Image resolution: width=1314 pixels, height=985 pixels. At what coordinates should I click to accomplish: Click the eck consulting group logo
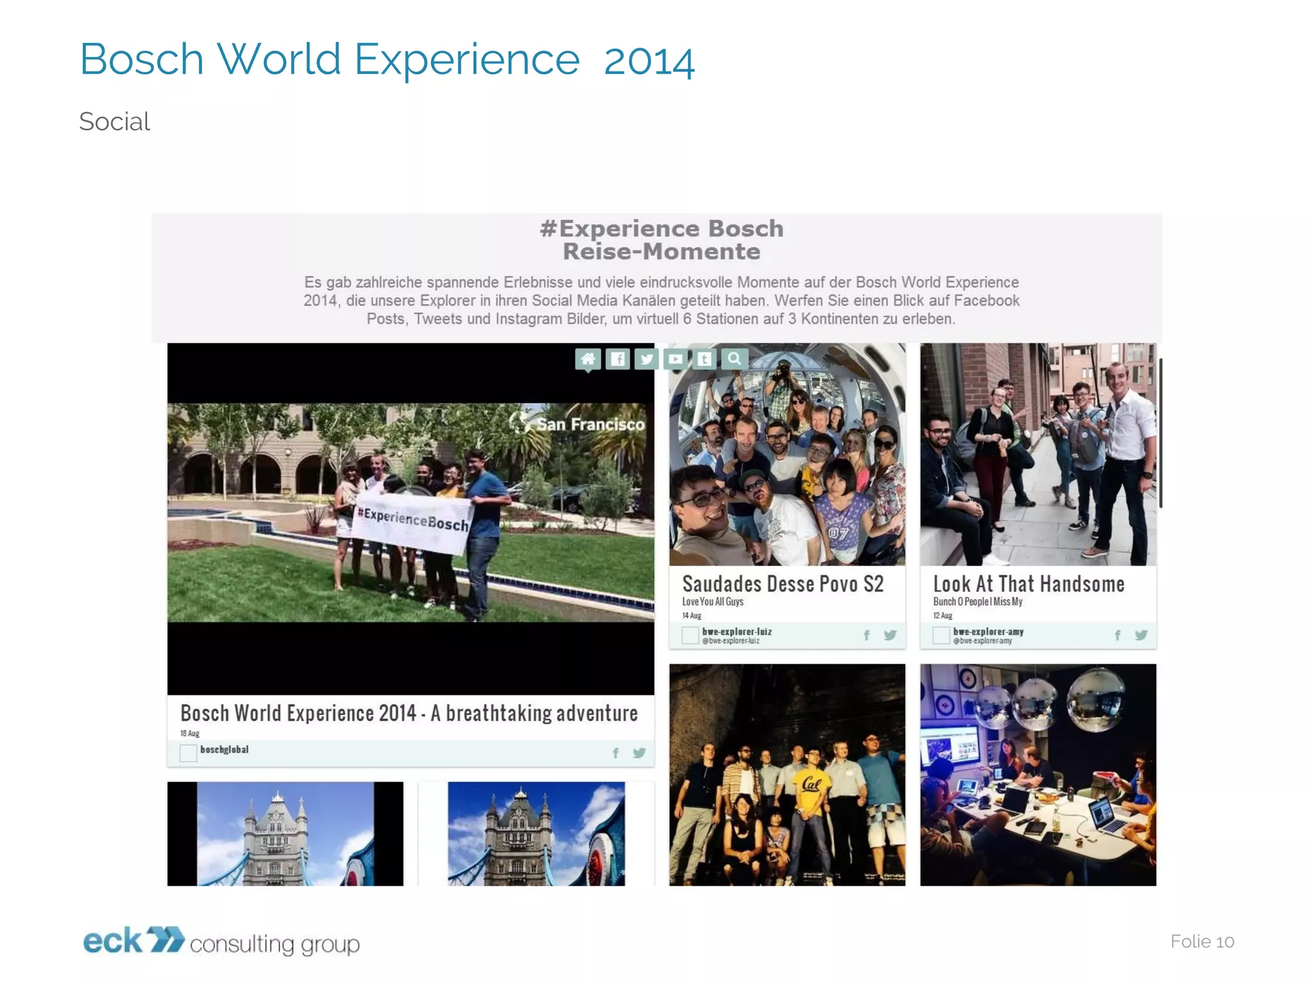pyautogui.click(x=221, y=941)
